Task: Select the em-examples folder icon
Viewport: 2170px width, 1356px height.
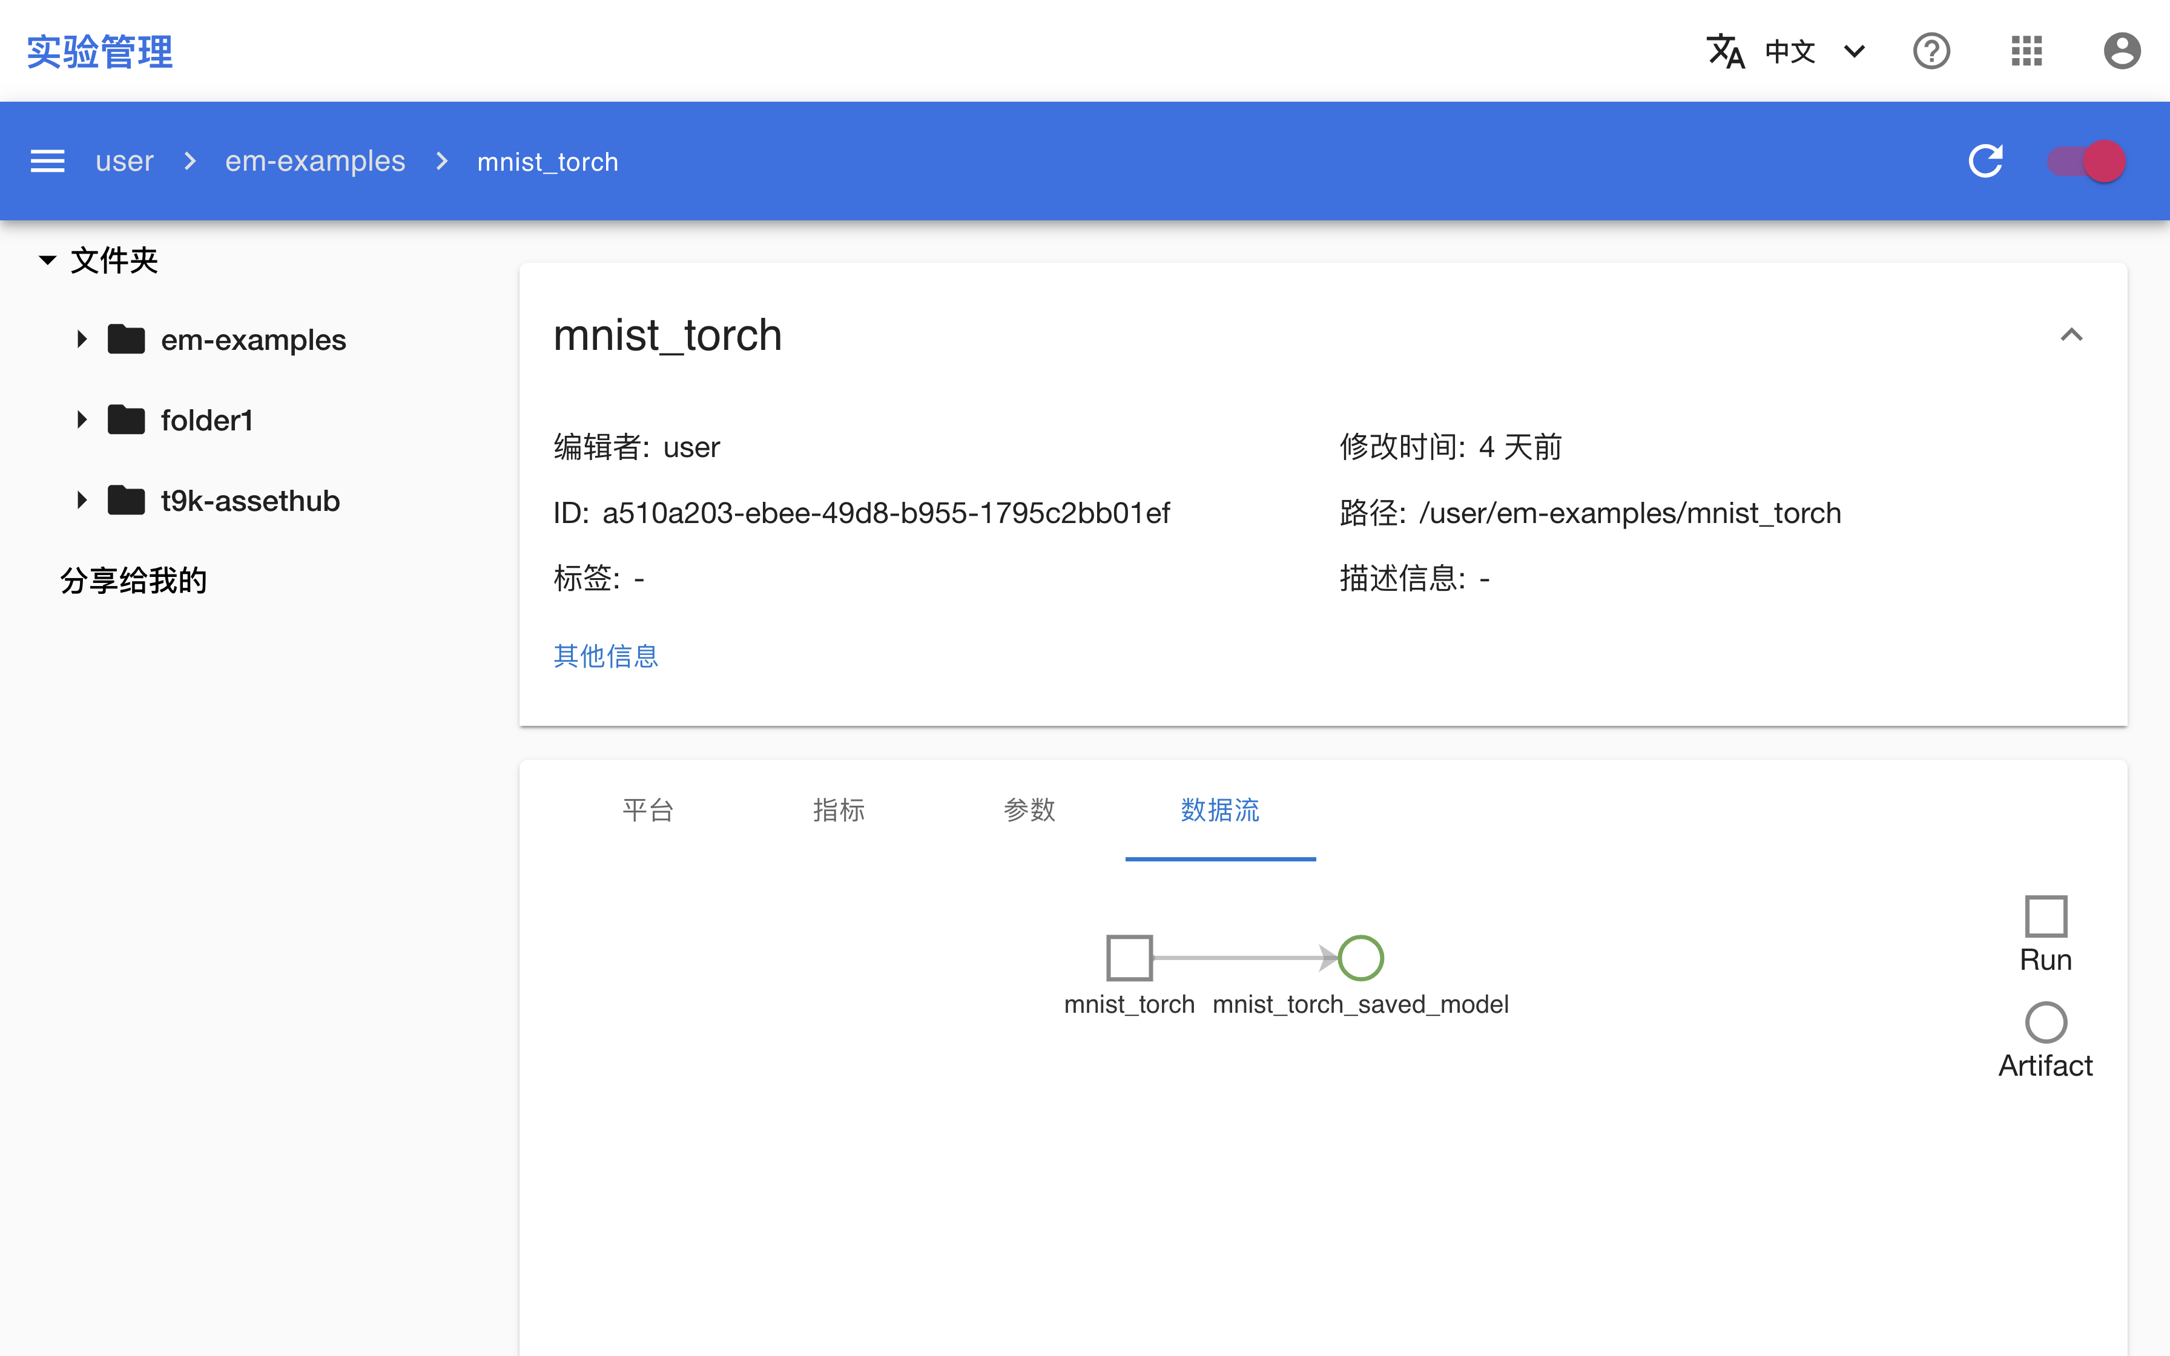Action: 127,339
